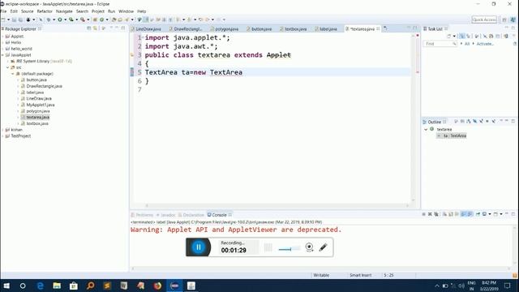
Task: Select textbox.java in Package Explorer
Action: click(x=37, y=123)
